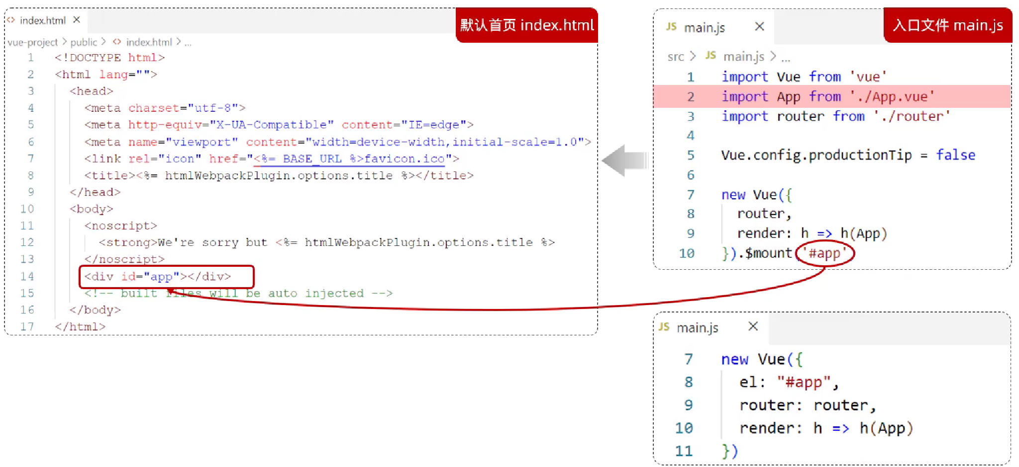Click the opening noscript tag line
This screenshot has width=1019, height=467.
point(120,226)
